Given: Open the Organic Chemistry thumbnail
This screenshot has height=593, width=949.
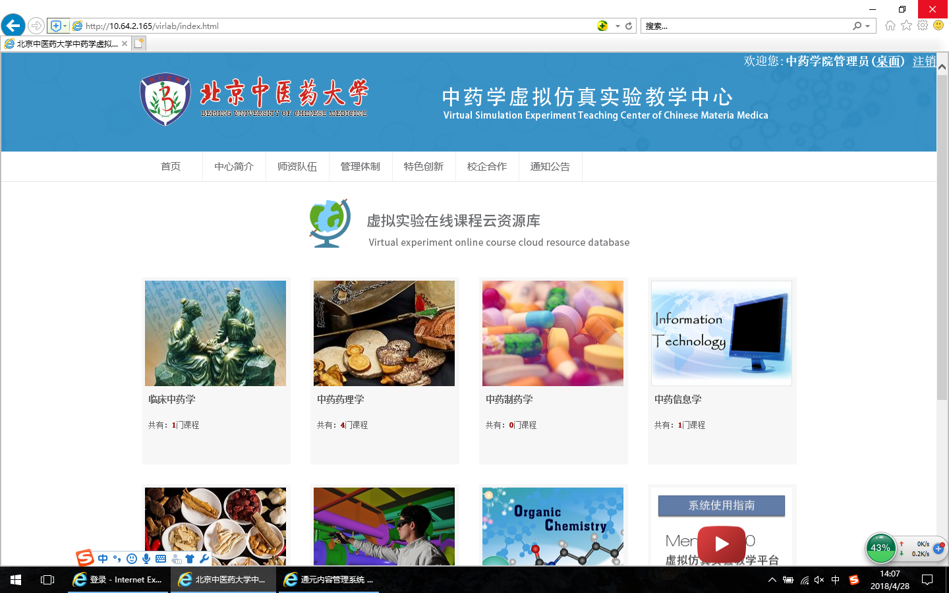Looking at the screenshot, I should (x=553, y=526).
